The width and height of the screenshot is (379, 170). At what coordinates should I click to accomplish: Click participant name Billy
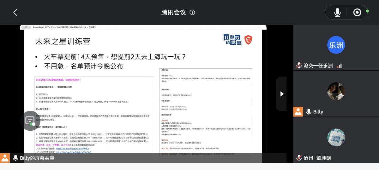coord(318,112)
